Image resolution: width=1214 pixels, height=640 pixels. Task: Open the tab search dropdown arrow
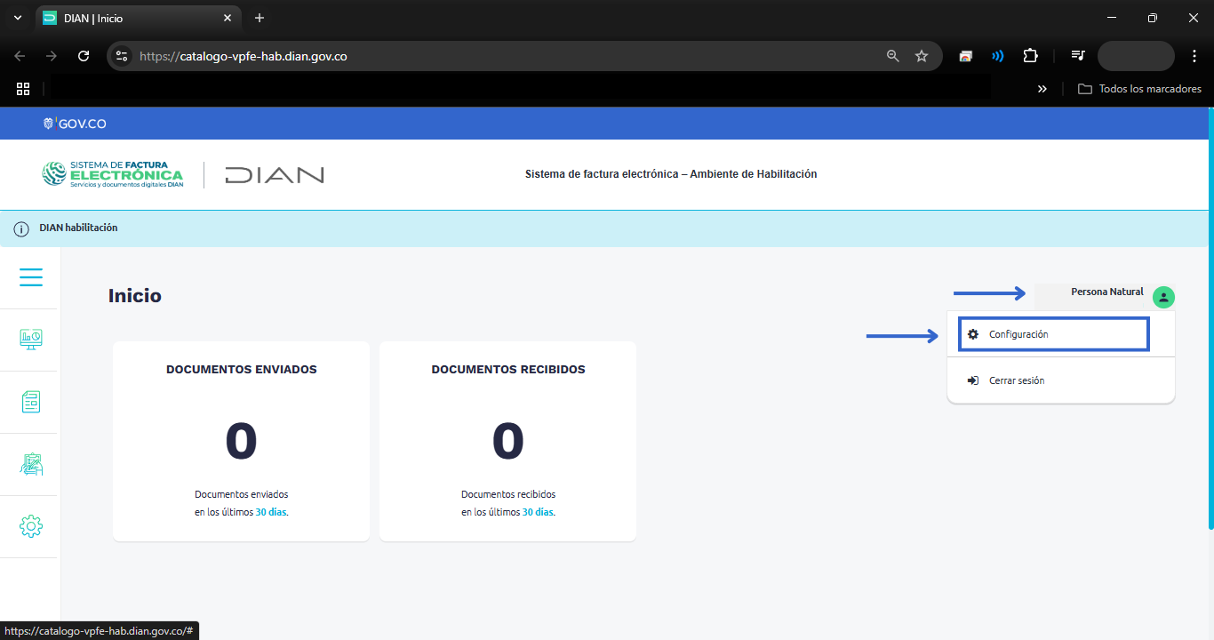tap(18, 18)
